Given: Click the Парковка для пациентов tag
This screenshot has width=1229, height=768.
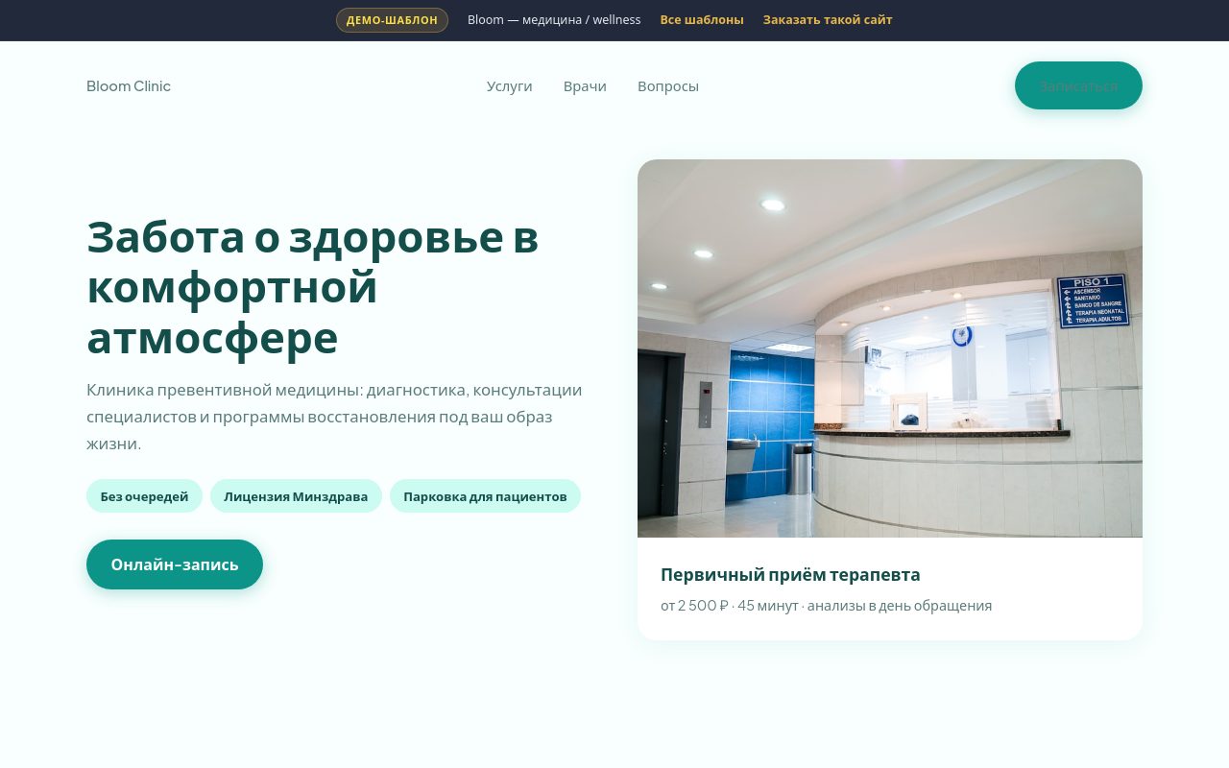Looking at the screenshot, I should [x=485, y=496].
